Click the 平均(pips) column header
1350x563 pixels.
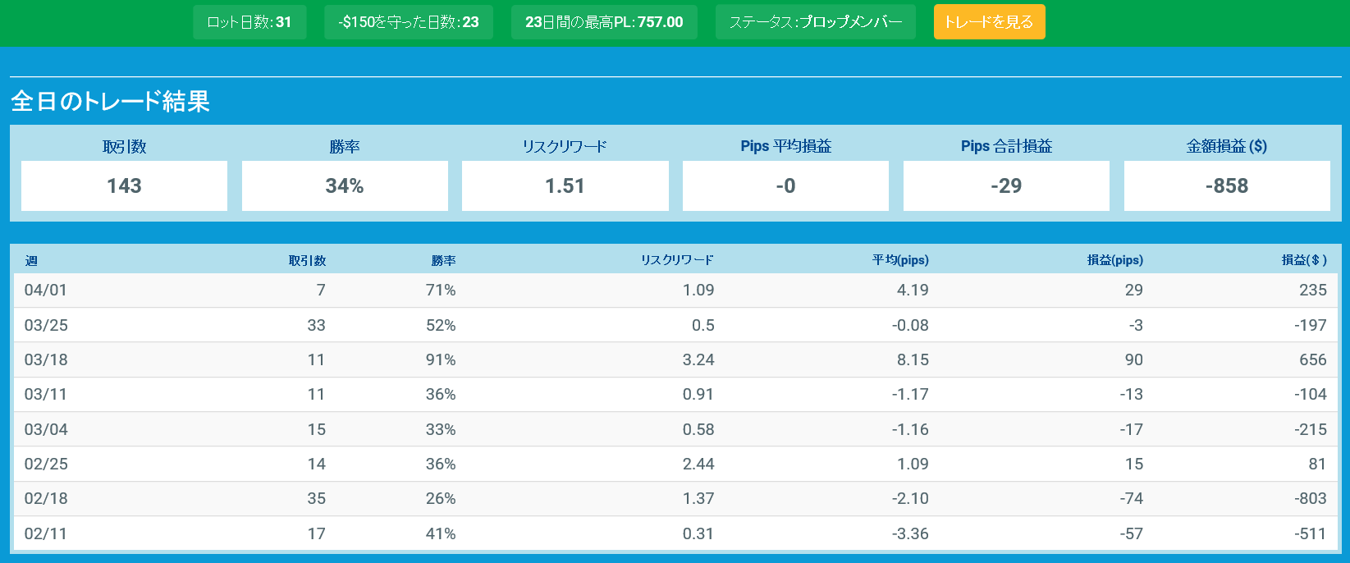(900, 260)
